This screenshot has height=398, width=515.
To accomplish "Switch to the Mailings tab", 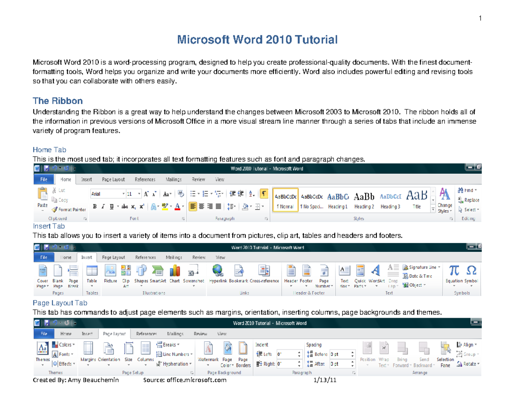I will coord(173,179).
